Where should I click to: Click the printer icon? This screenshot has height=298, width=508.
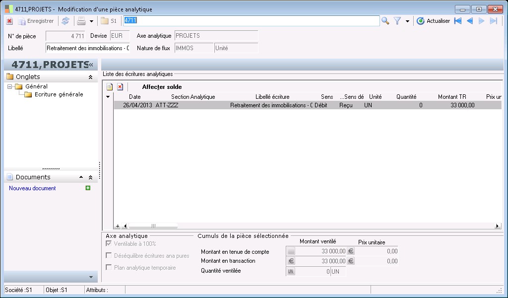[81, 21]
